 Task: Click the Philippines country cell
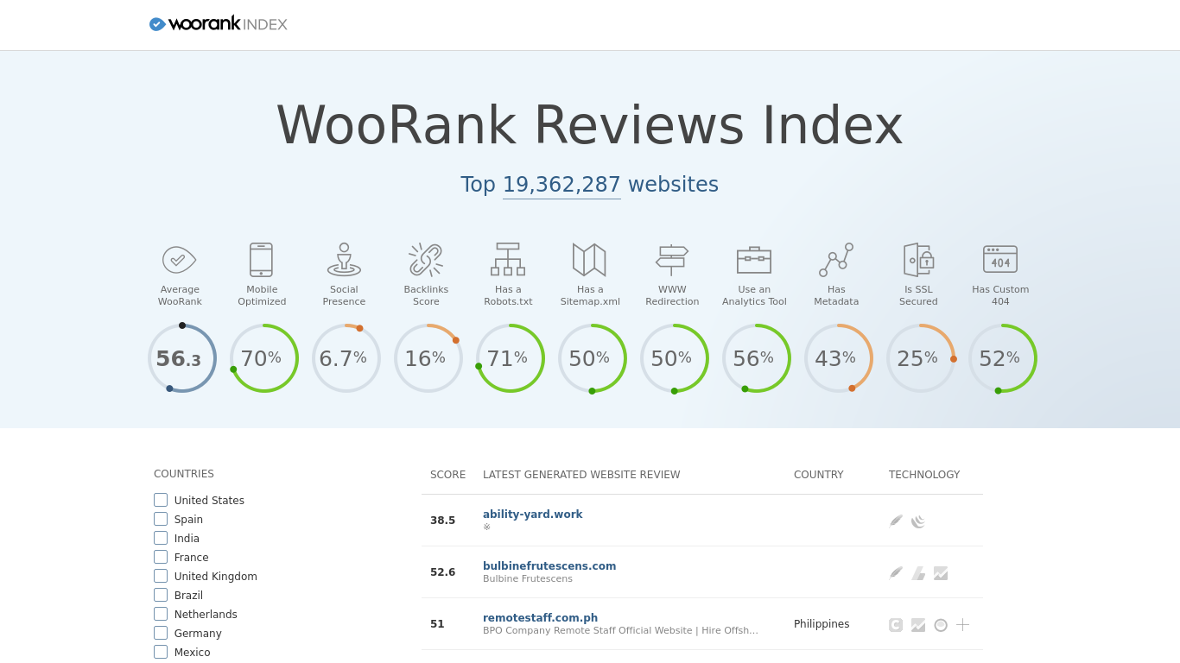click(x=822, y=624)
